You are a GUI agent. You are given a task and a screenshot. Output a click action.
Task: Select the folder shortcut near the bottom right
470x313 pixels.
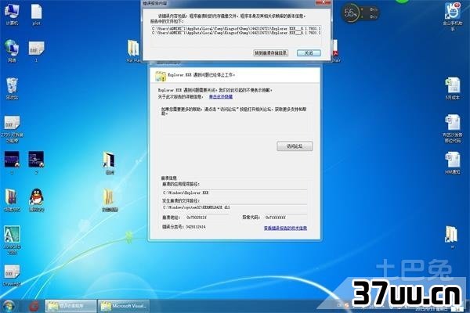(x=451, y=236)
